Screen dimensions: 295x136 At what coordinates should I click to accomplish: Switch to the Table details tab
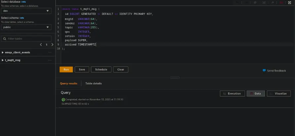[x=94, y=83]
